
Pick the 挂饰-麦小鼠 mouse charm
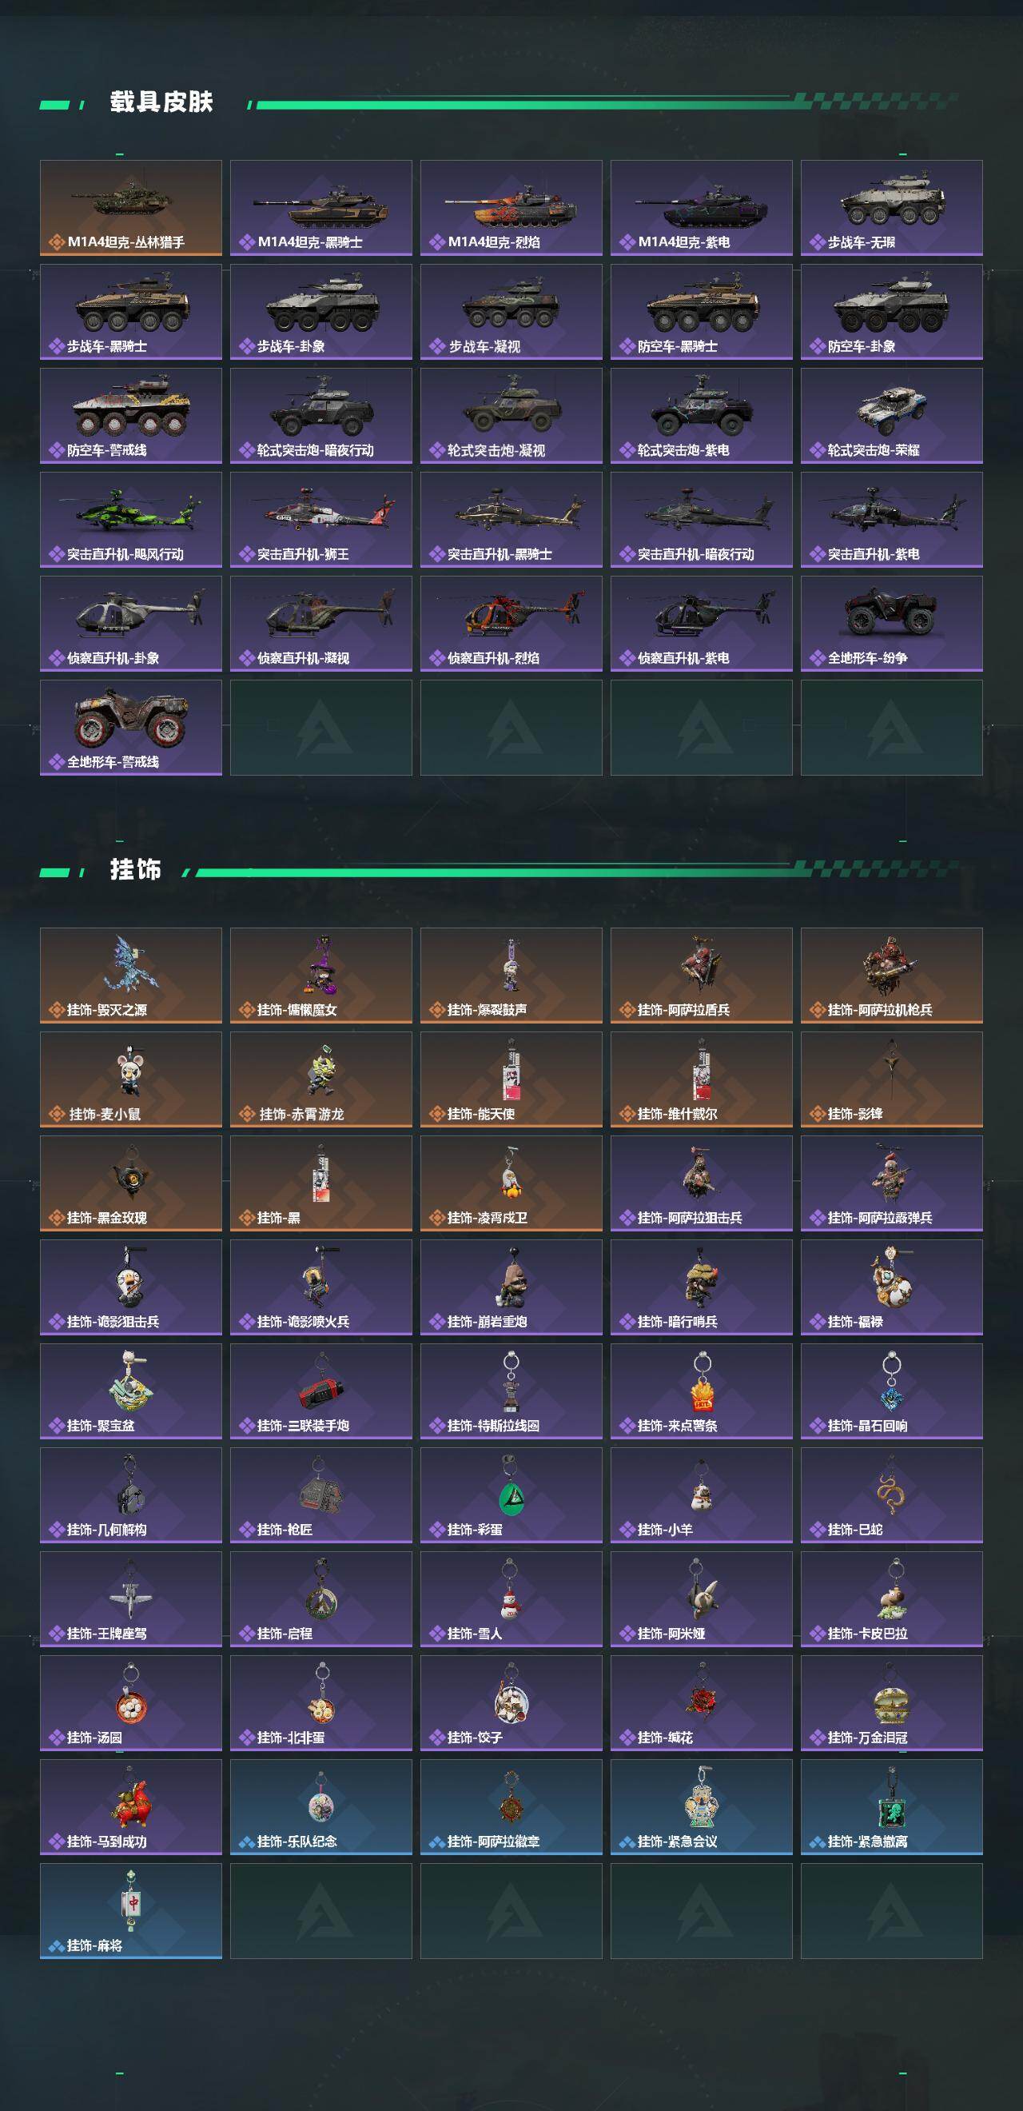pyautogui.click(x=131, y=1079)
